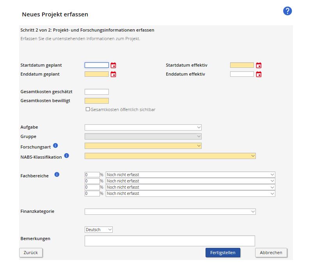The image size is (321, 274).
Task: Show info for NABS-Klassifikation
Action: [x=66, y=156]
